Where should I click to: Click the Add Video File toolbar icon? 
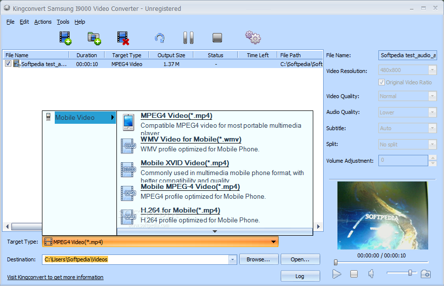coord(65,38)
